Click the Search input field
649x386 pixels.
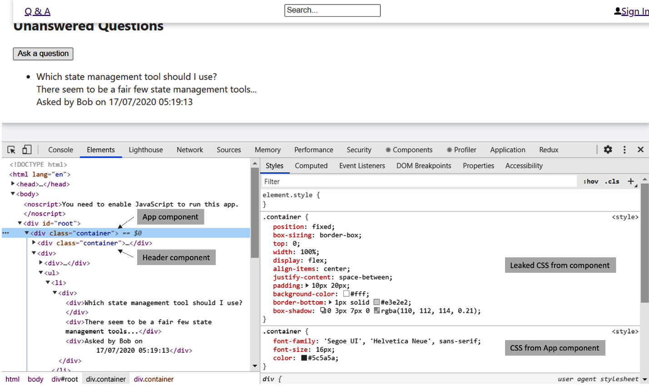332,10
